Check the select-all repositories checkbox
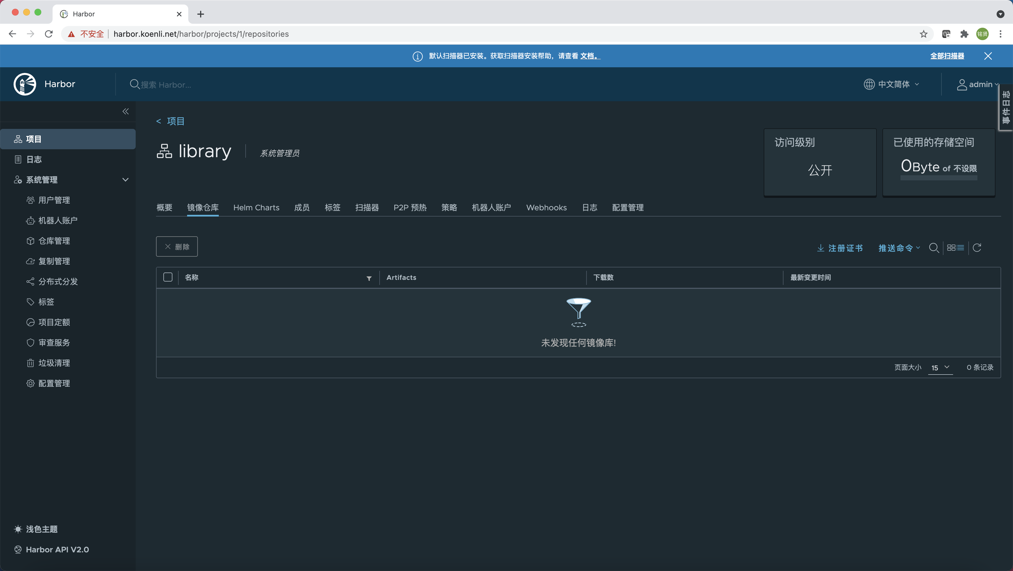This screenshot has width=1013, height=571. pos(168,277)
